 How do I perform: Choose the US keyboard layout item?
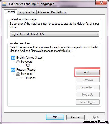click(x=28, y=66)
